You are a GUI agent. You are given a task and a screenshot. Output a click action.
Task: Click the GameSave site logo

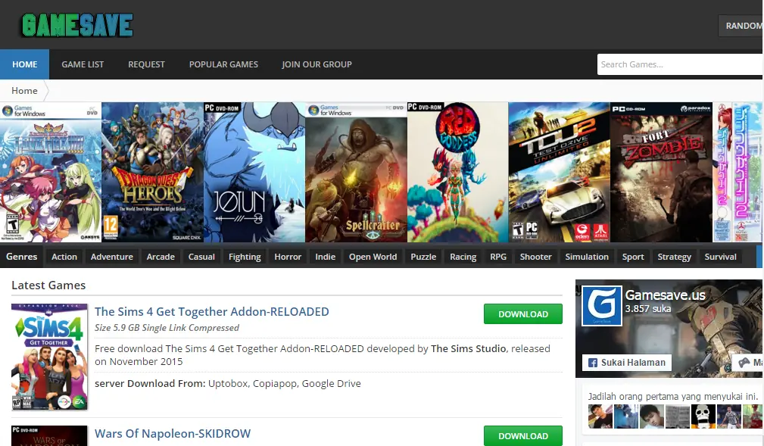[x=77, y=25]
